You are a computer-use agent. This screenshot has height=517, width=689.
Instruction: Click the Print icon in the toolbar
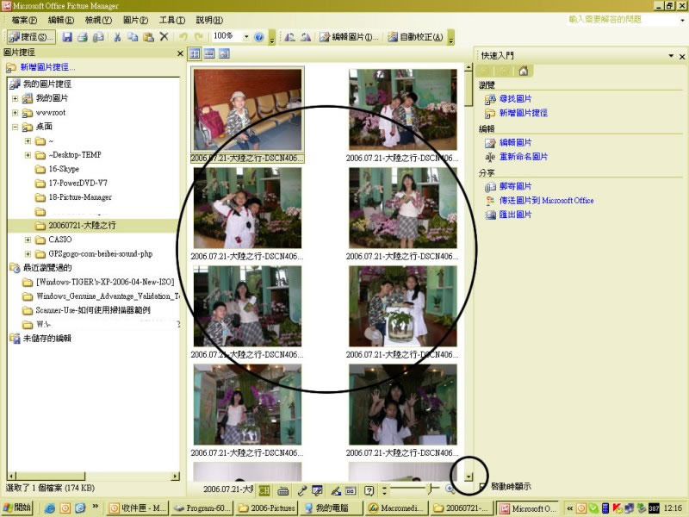(x=83, y=37)
